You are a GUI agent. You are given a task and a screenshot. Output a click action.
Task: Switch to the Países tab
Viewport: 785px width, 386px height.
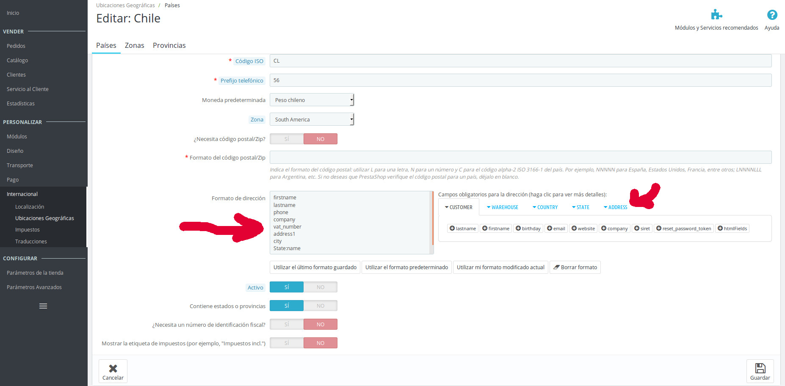pyautogui.click(x=106, y=45)
